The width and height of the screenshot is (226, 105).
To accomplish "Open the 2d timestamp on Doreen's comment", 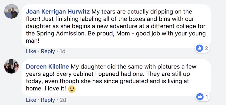I will (x=63, y=100).
